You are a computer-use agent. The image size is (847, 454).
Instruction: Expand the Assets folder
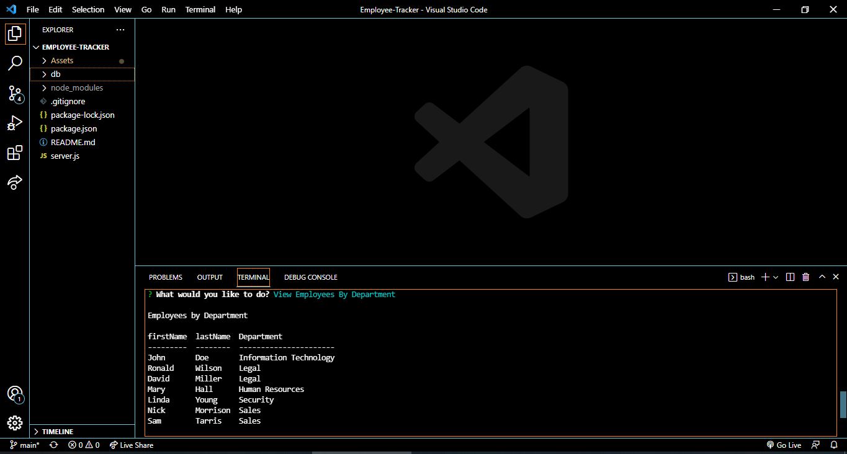pyautogui.click(x=82, y=61)
